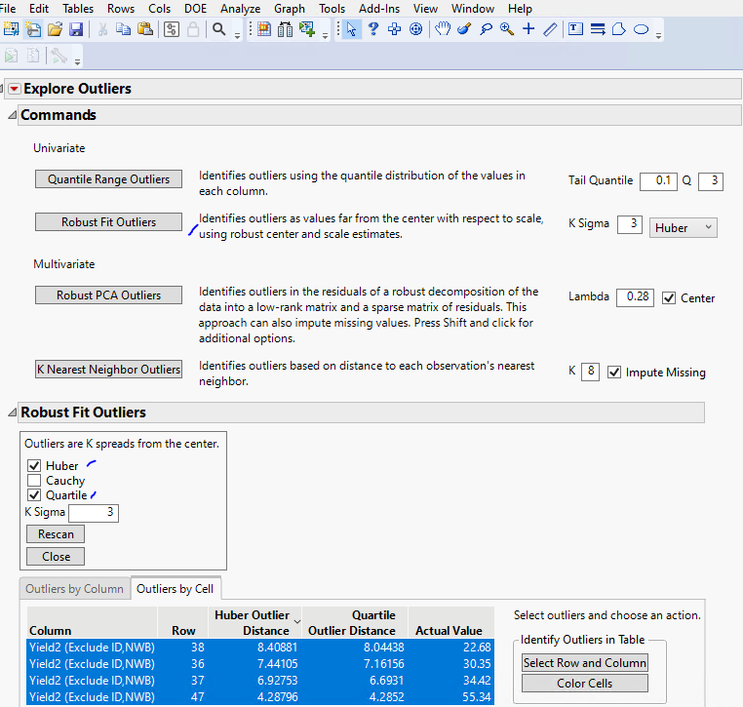Select the Brush tool

464,29
